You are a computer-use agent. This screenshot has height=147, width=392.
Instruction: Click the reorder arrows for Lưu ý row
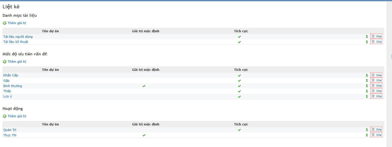pyautogui.click(x=367, y=96)
